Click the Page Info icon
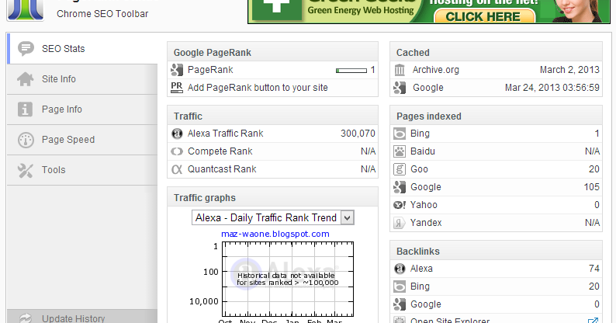 click(25, 109)
